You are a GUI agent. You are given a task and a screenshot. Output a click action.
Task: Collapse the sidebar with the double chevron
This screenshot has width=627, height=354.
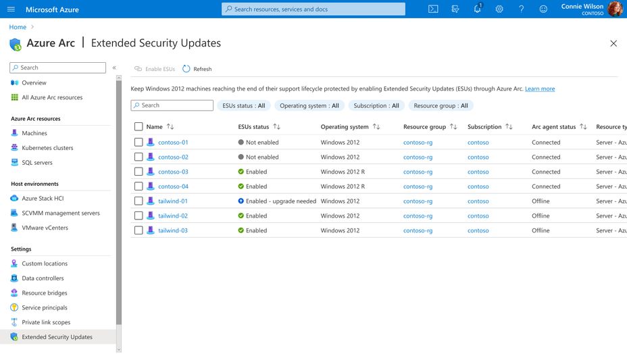[x=114, y=68]
